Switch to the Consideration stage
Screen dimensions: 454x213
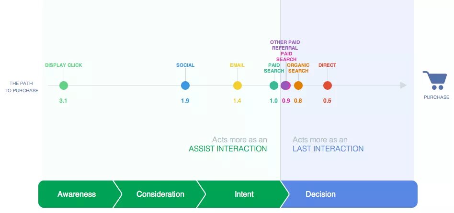coord(160,194)
